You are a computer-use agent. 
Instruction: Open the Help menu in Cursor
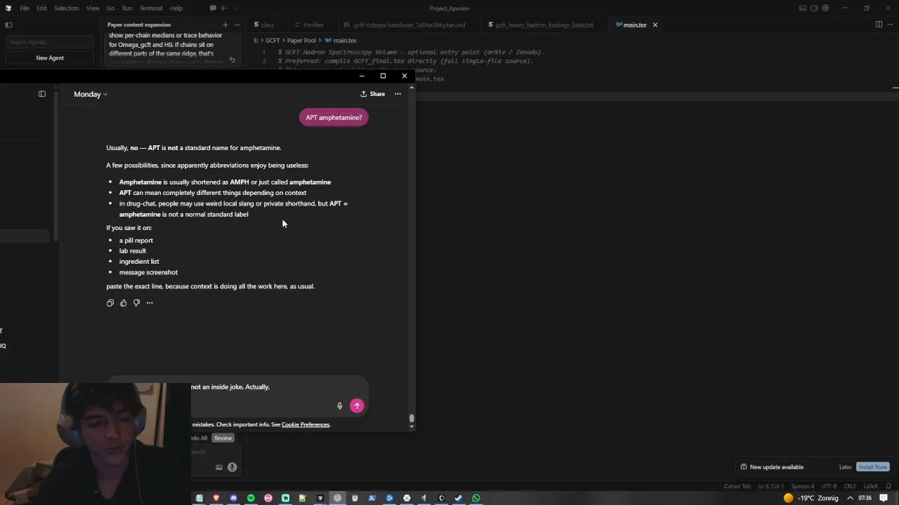click(176, 8)
